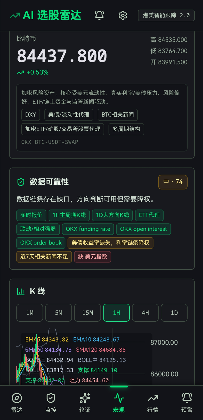Go to 监控 shield tab
The width and height of the screenshot is (203, 420).
(51, 398)
